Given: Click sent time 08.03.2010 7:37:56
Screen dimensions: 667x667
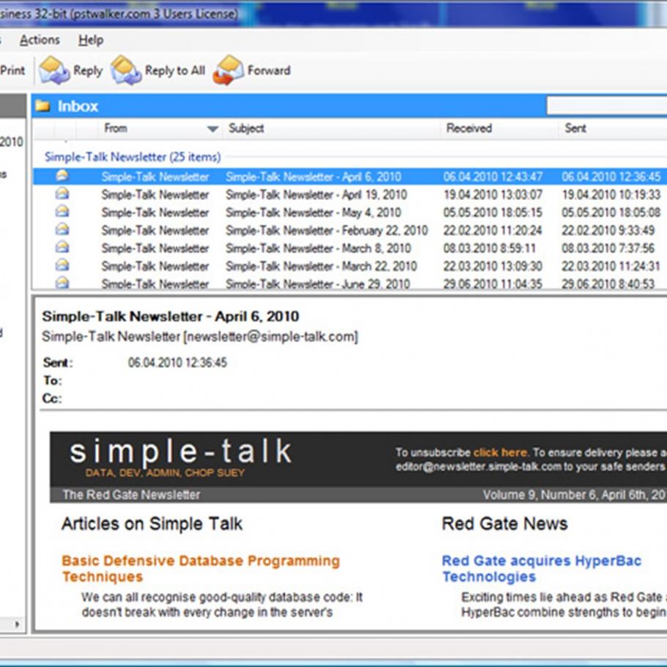Looking at the screenshot, I should [608, 248].
